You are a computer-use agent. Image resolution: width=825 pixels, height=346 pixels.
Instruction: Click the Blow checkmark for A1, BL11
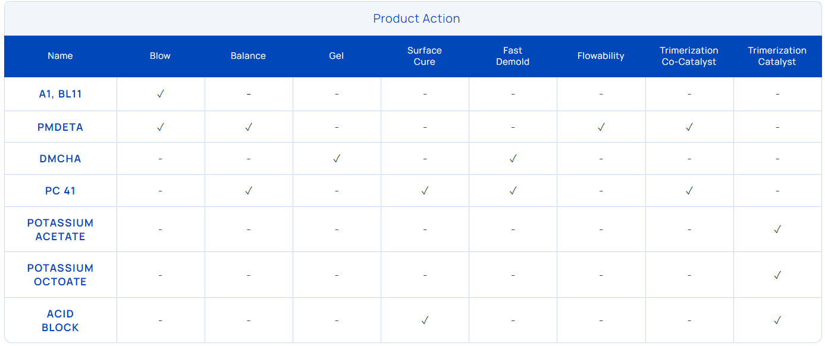[160, 94]
